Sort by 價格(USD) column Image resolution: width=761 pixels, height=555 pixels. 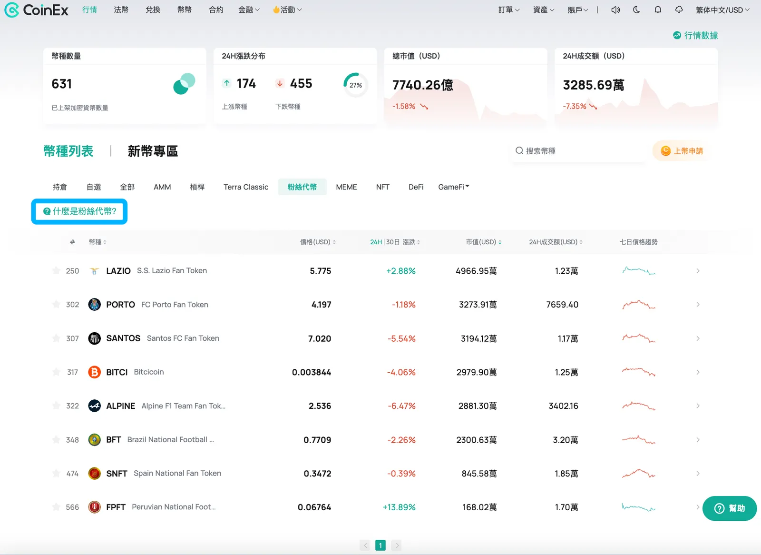tap(318, 242)
